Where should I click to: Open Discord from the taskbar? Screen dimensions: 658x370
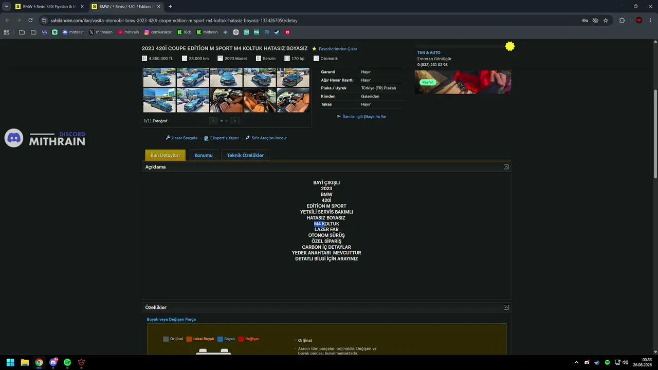[53, 362]
